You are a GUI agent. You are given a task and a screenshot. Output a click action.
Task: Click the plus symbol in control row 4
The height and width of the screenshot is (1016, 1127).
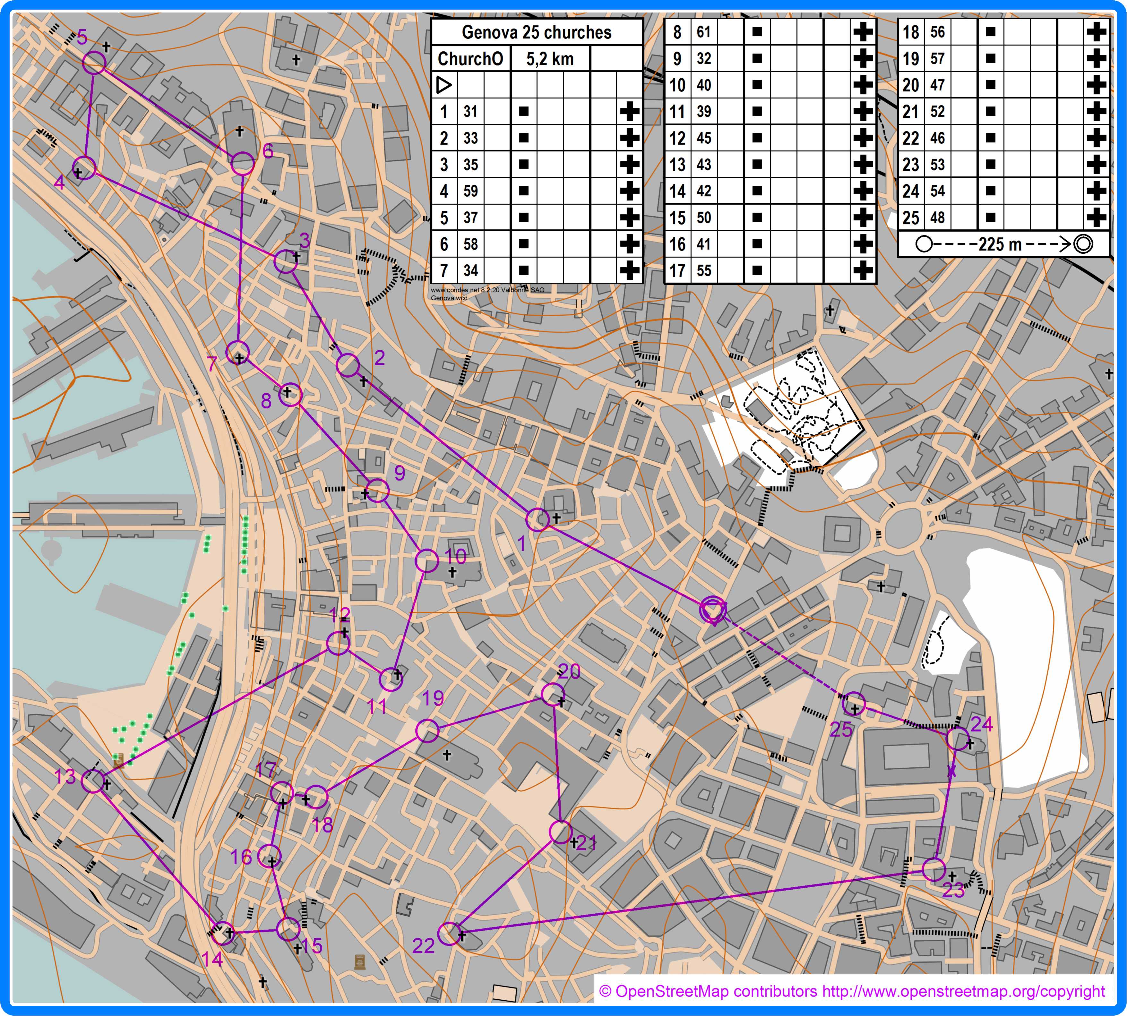point(630,191)
